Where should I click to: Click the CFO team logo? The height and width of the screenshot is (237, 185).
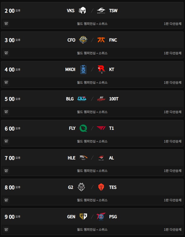coord(83,40)
